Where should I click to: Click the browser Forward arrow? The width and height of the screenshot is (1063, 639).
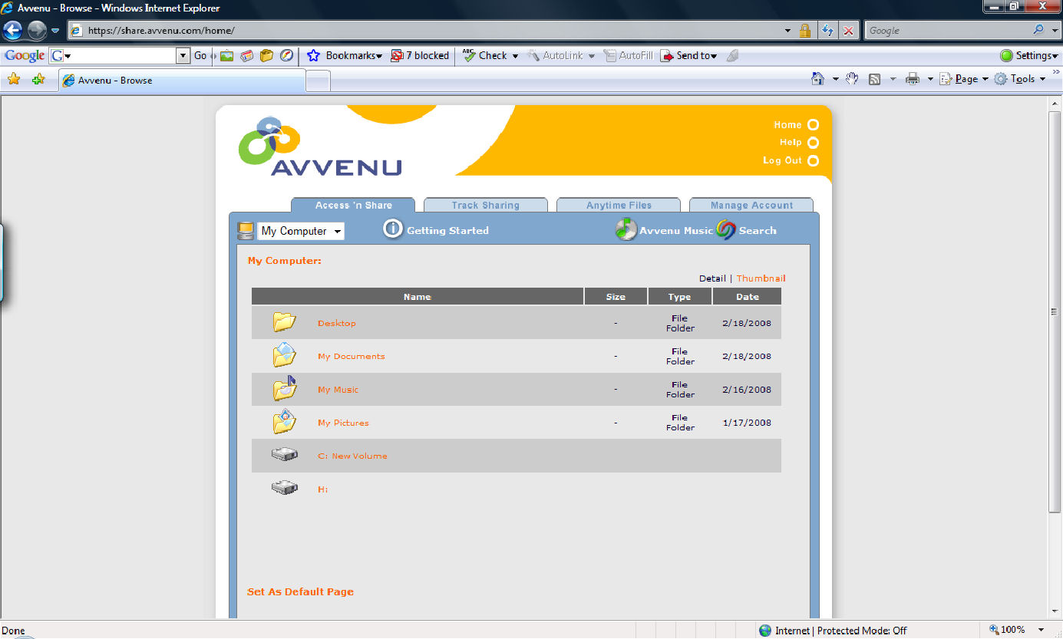point(37,31)
